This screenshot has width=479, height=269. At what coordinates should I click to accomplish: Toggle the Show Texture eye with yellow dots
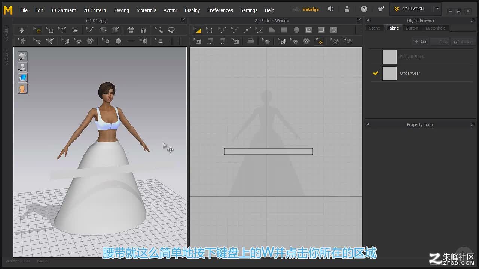[x=319, y=41]
